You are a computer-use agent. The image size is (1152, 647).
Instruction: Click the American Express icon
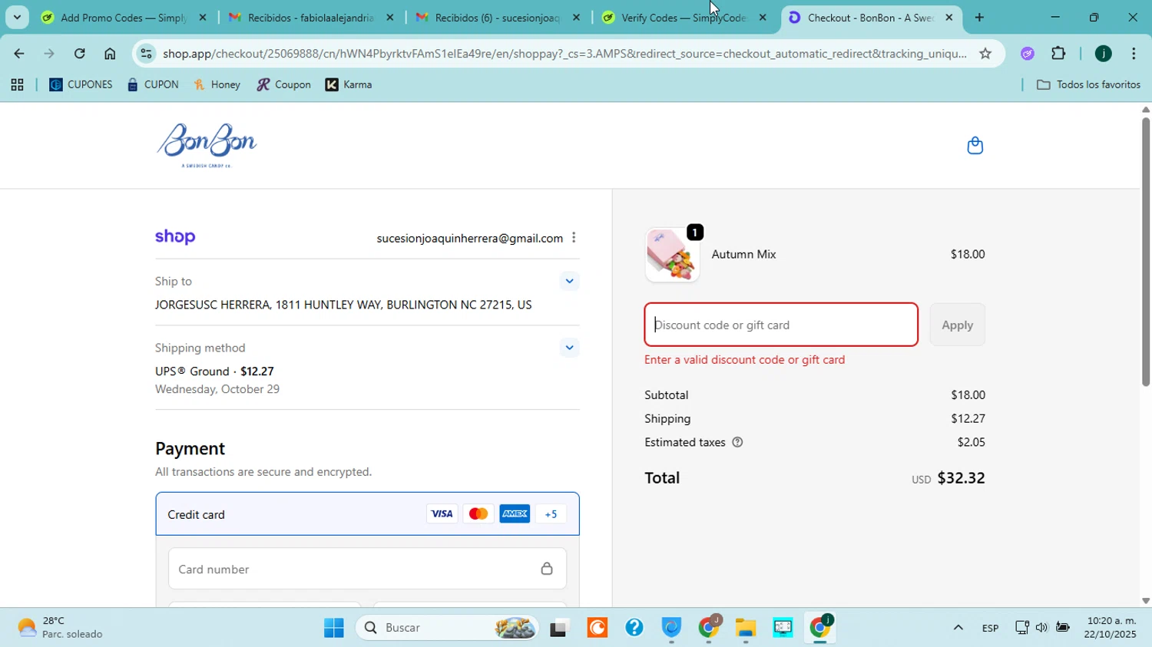pyautogui.click(x=515, y=514)
